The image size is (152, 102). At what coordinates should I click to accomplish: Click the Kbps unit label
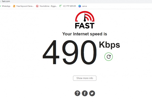[x=109, y=45]
